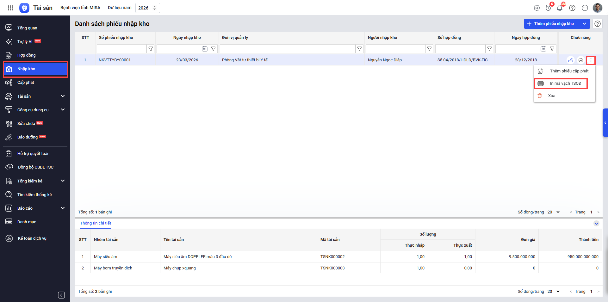Viewport: 608px width, 302px height.
Task: Click the help icon beside Thêm phiếu nhập kho
Action: pyautogui.click(x=597, y=24)
